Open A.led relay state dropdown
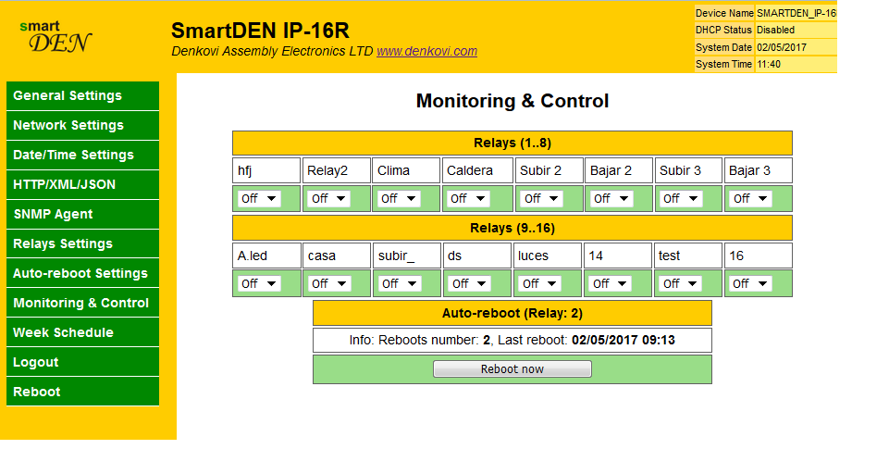Screen dimensions: 889x474 click(x=259, y=284)
